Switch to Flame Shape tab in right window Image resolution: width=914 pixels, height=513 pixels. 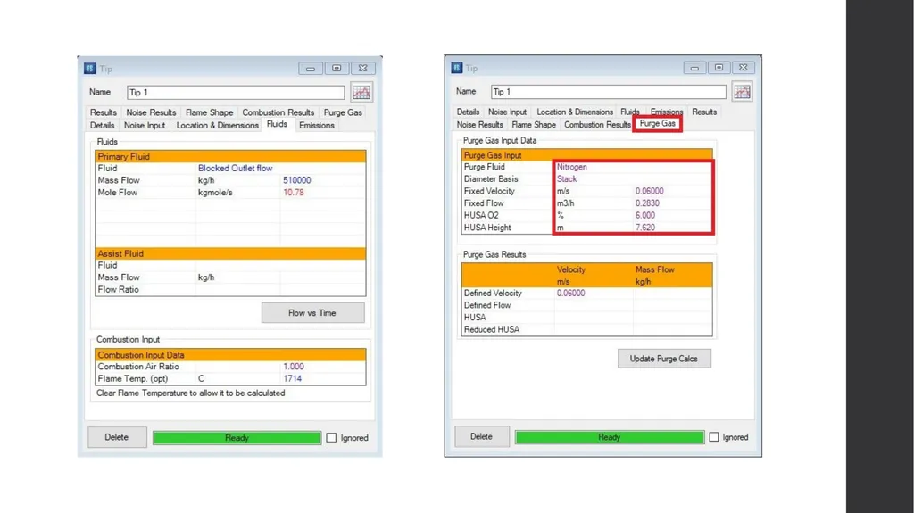pos(534,125)
